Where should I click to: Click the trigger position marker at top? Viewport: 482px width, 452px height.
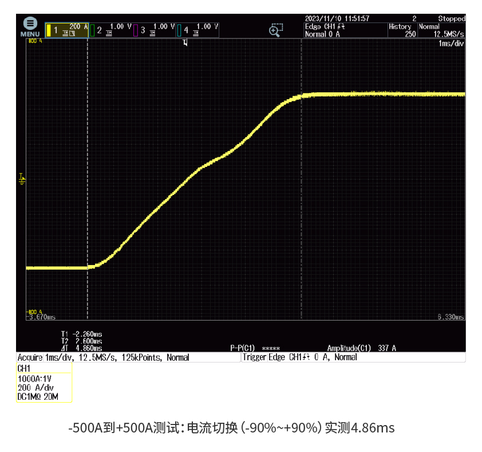(x=185, y=44)
